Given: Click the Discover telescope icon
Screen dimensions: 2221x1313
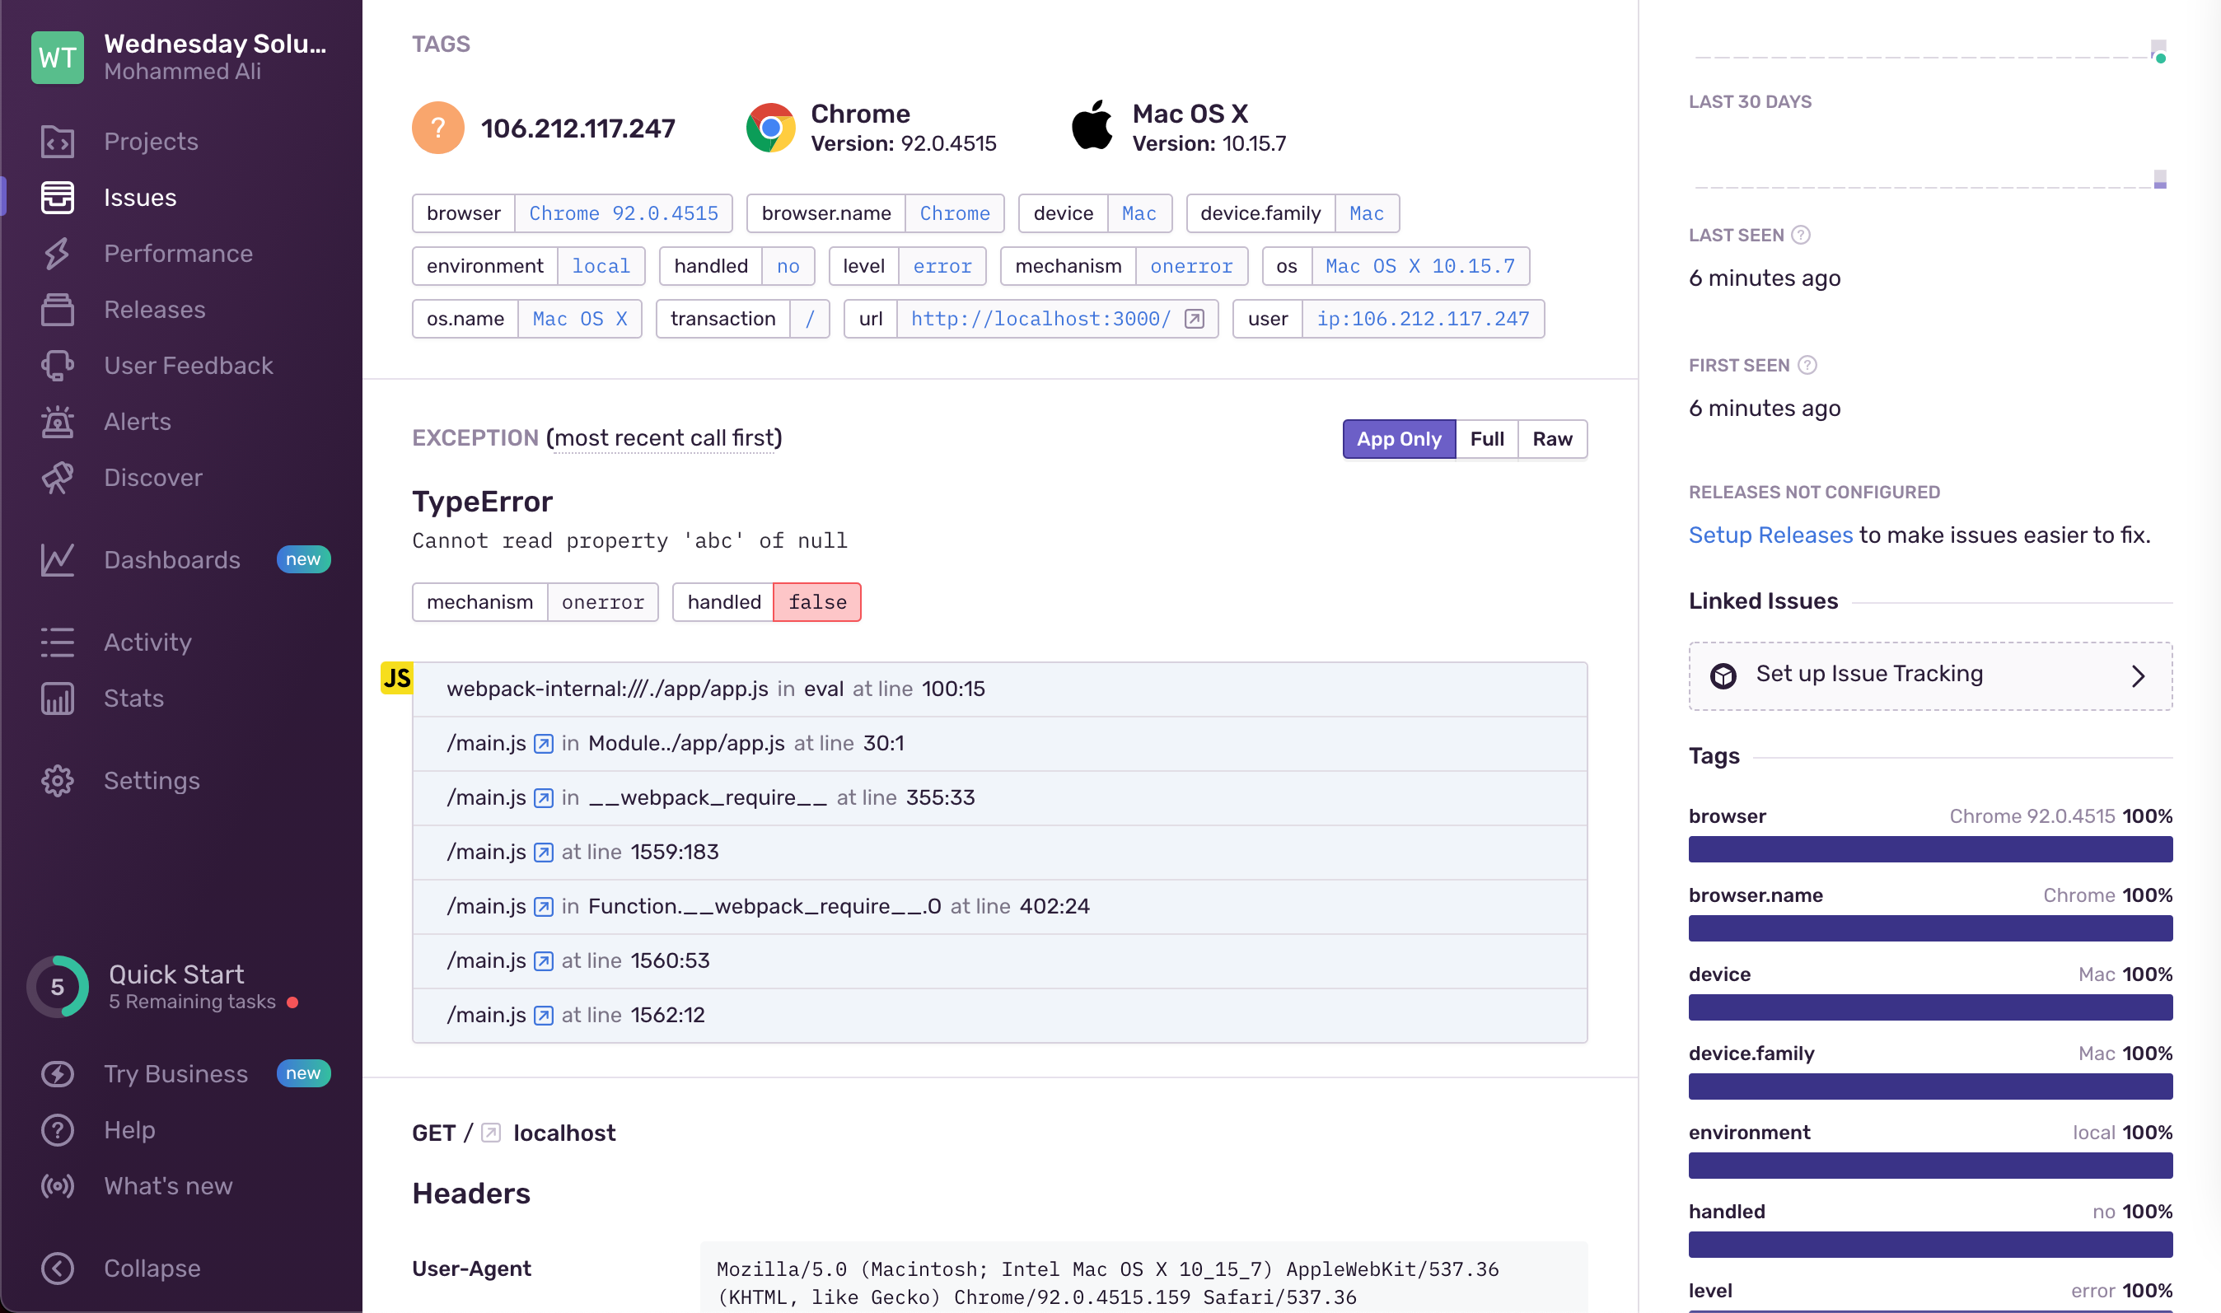Looking at the screenshot, I should pyautogui.click(x=58, y=478).
